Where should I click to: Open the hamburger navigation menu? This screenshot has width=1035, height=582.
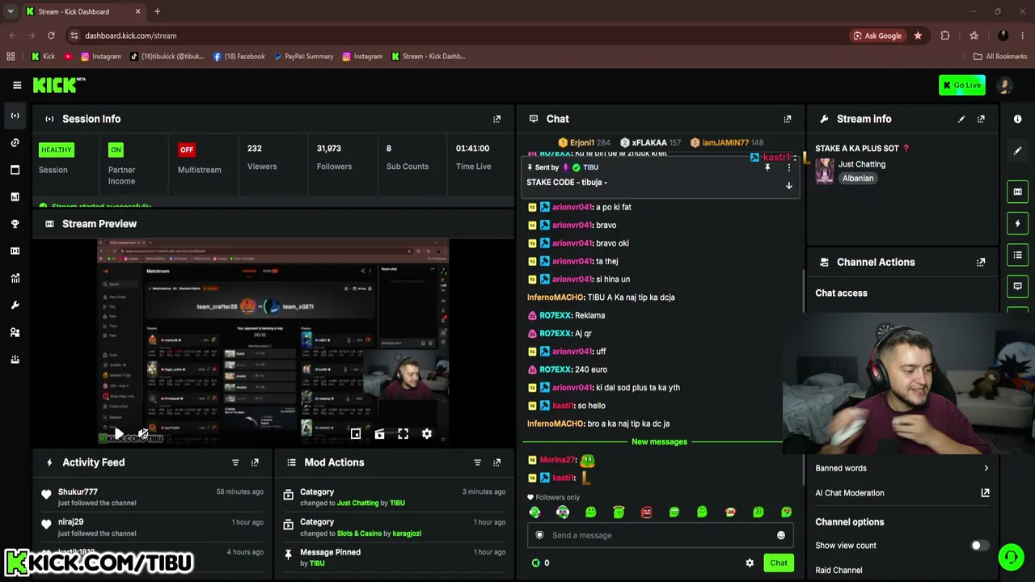click(x=17, y=85)
